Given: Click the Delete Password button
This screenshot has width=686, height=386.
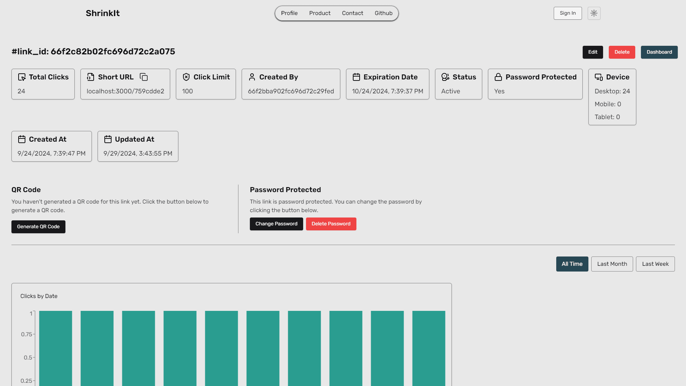Looking at the screenshot, I should point(331,224).
